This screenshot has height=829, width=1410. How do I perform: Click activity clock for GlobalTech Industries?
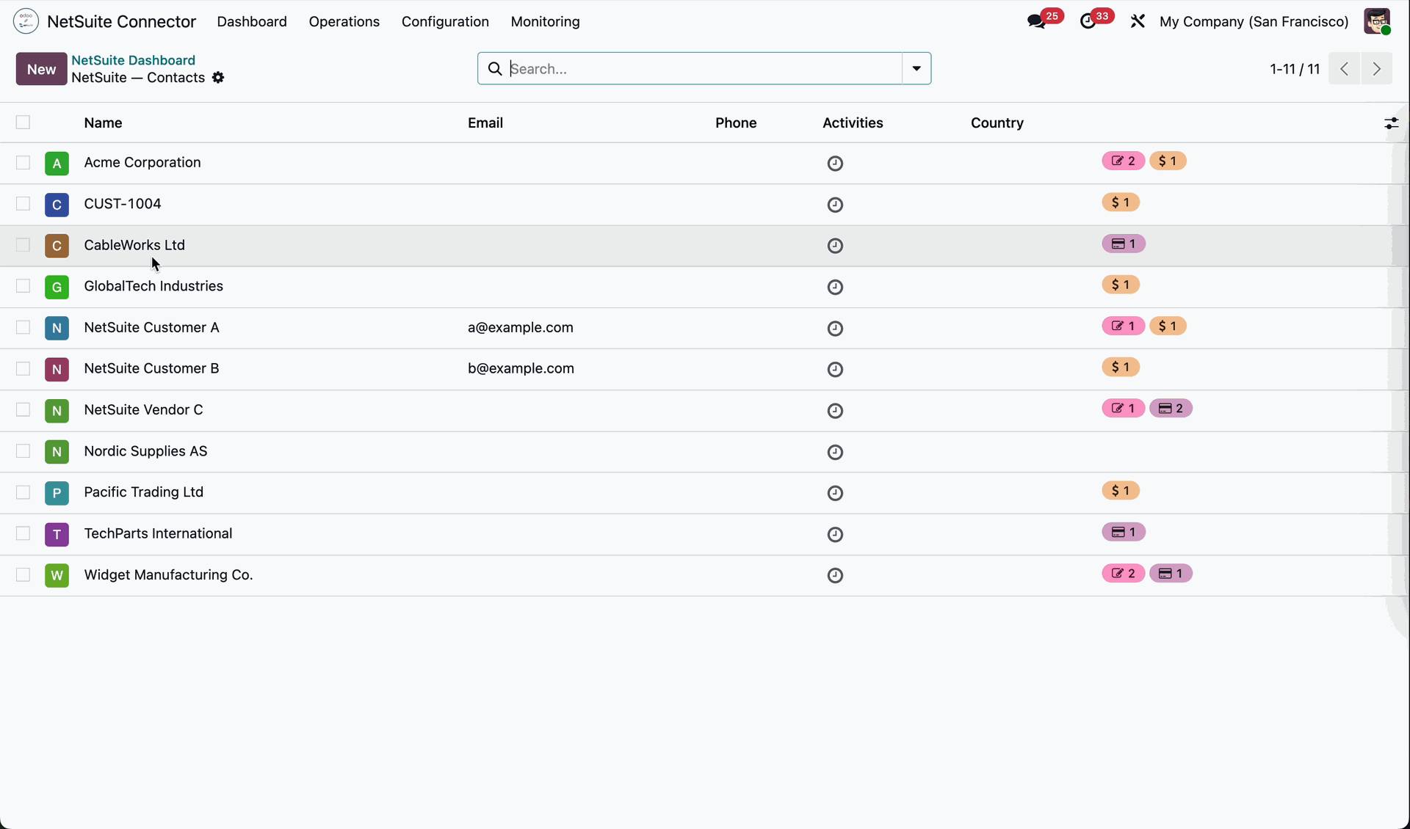click(835, 287)
